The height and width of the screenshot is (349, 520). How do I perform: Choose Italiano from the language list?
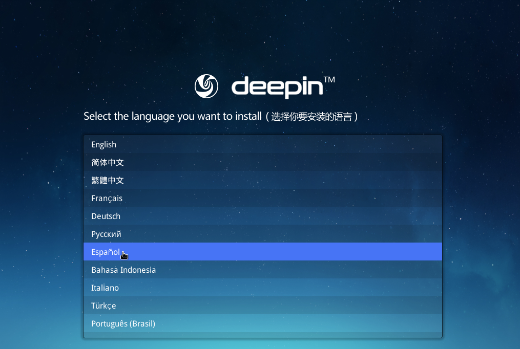(263, 288)
